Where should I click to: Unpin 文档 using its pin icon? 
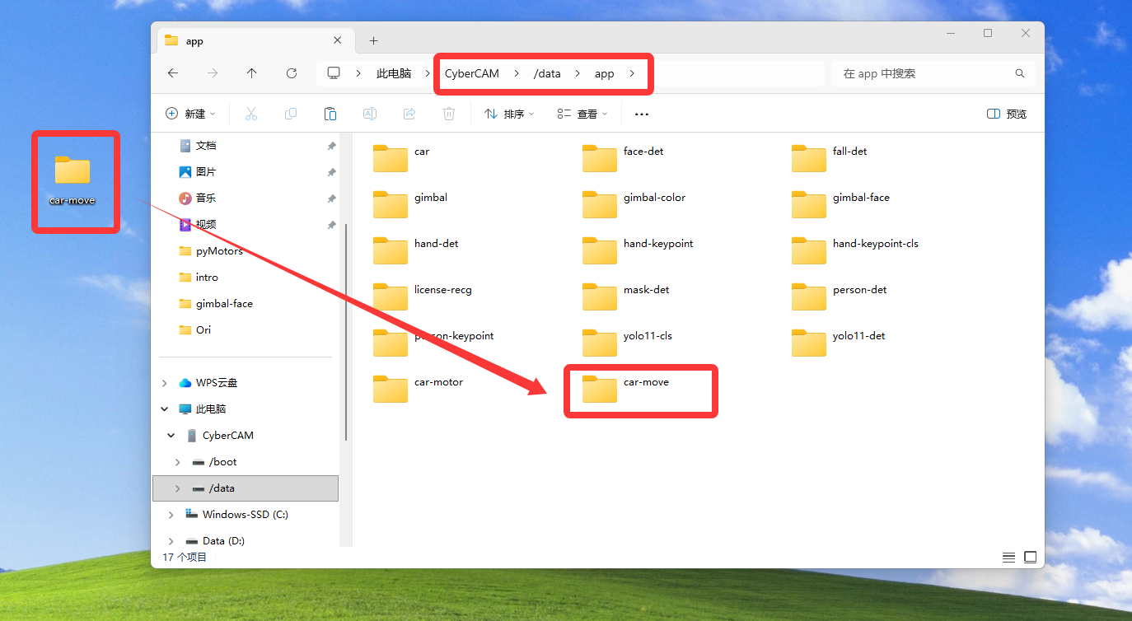point(331,146)
